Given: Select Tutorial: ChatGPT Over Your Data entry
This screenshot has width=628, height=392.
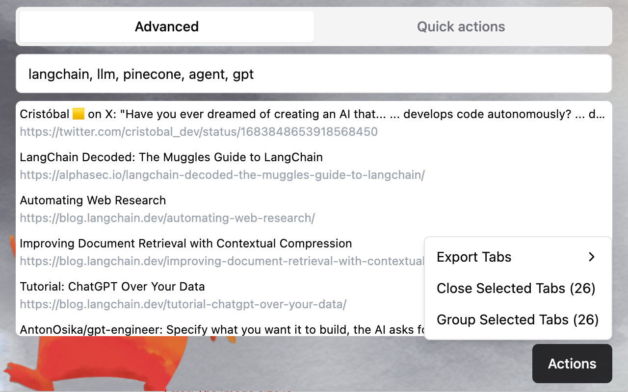Looking at the screenshot, I should 112,287.
